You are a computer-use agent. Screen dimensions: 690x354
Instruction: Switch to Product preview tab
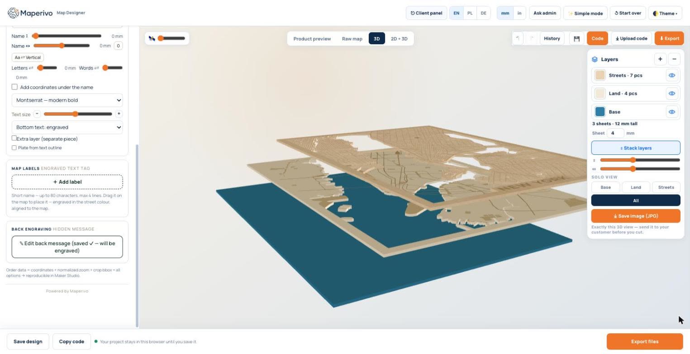click(312, 38)
